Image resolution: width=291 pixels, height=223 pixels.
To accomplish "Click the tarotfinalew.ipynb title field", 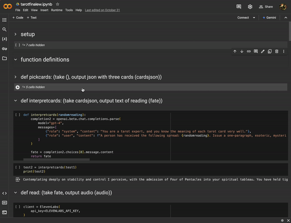I will 36,4.
